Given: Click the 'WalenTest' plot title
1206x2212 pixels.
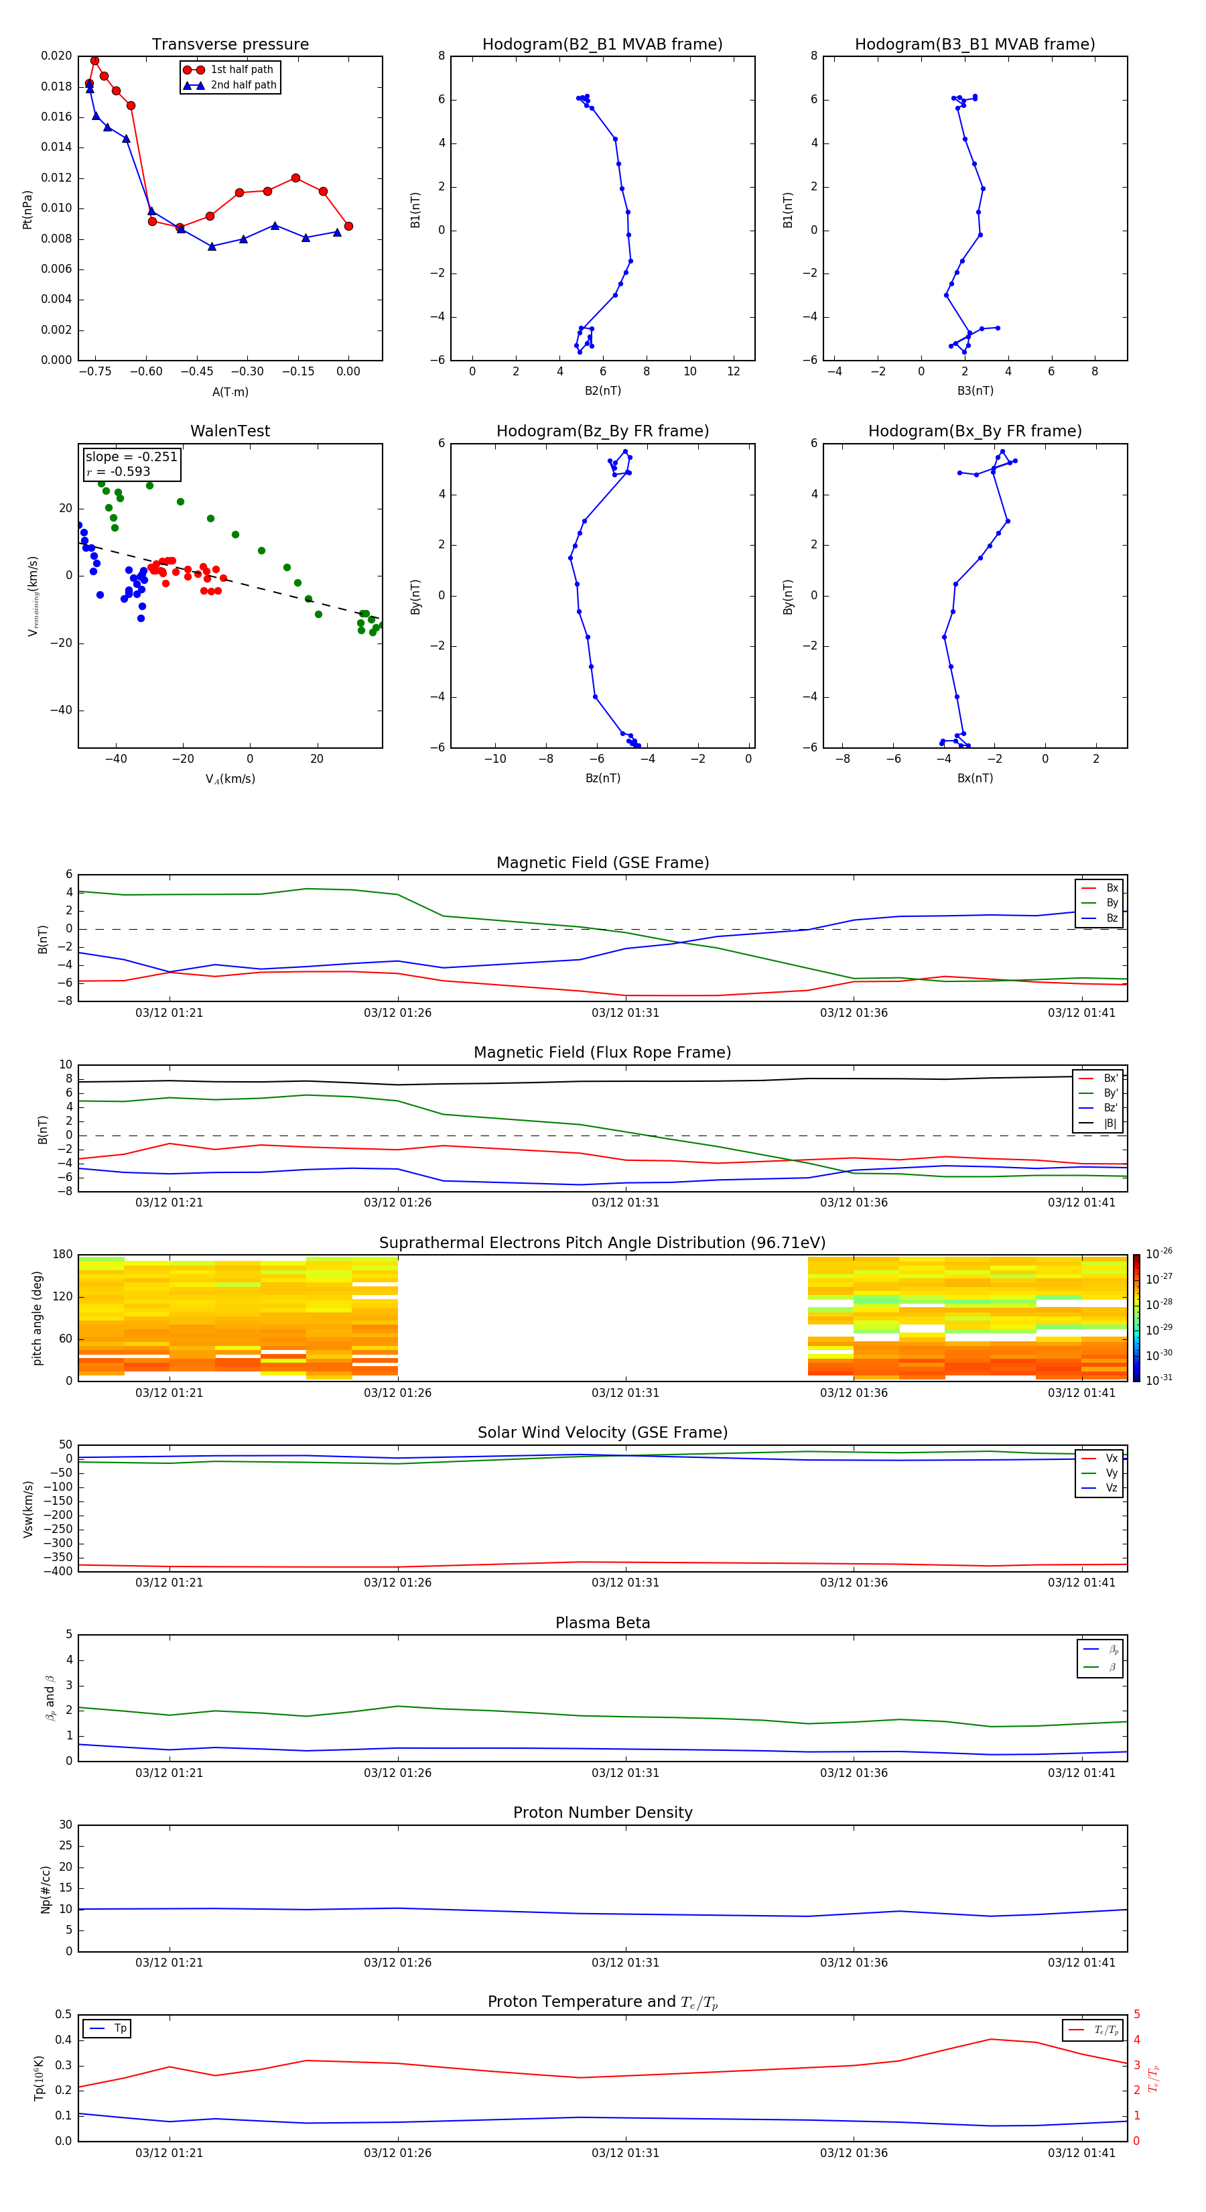Looking at the screenshot, I should pyautogui.click(x=230, y=431).
